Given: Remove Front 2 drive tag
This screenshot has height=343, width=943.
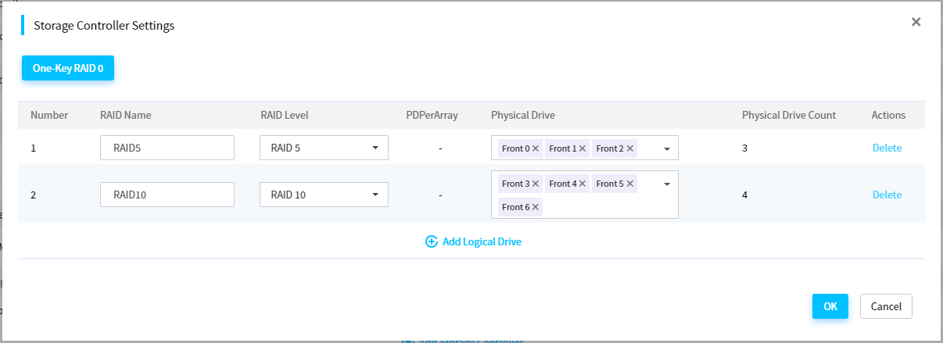Looking at the screenshot, I should pyautogui.click(x=630, y=148).
